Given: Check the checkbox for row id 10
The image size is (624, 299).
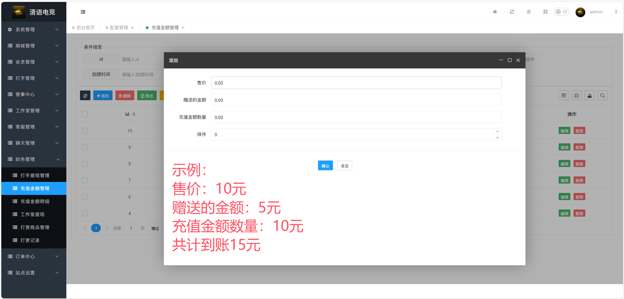Looking at the screenshot, I should point(85,131).
